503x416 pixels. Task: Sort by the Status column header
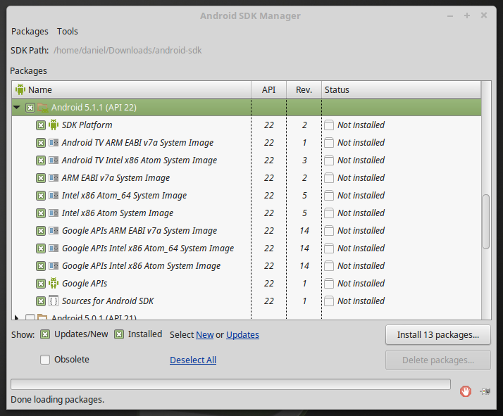point(402,89)
